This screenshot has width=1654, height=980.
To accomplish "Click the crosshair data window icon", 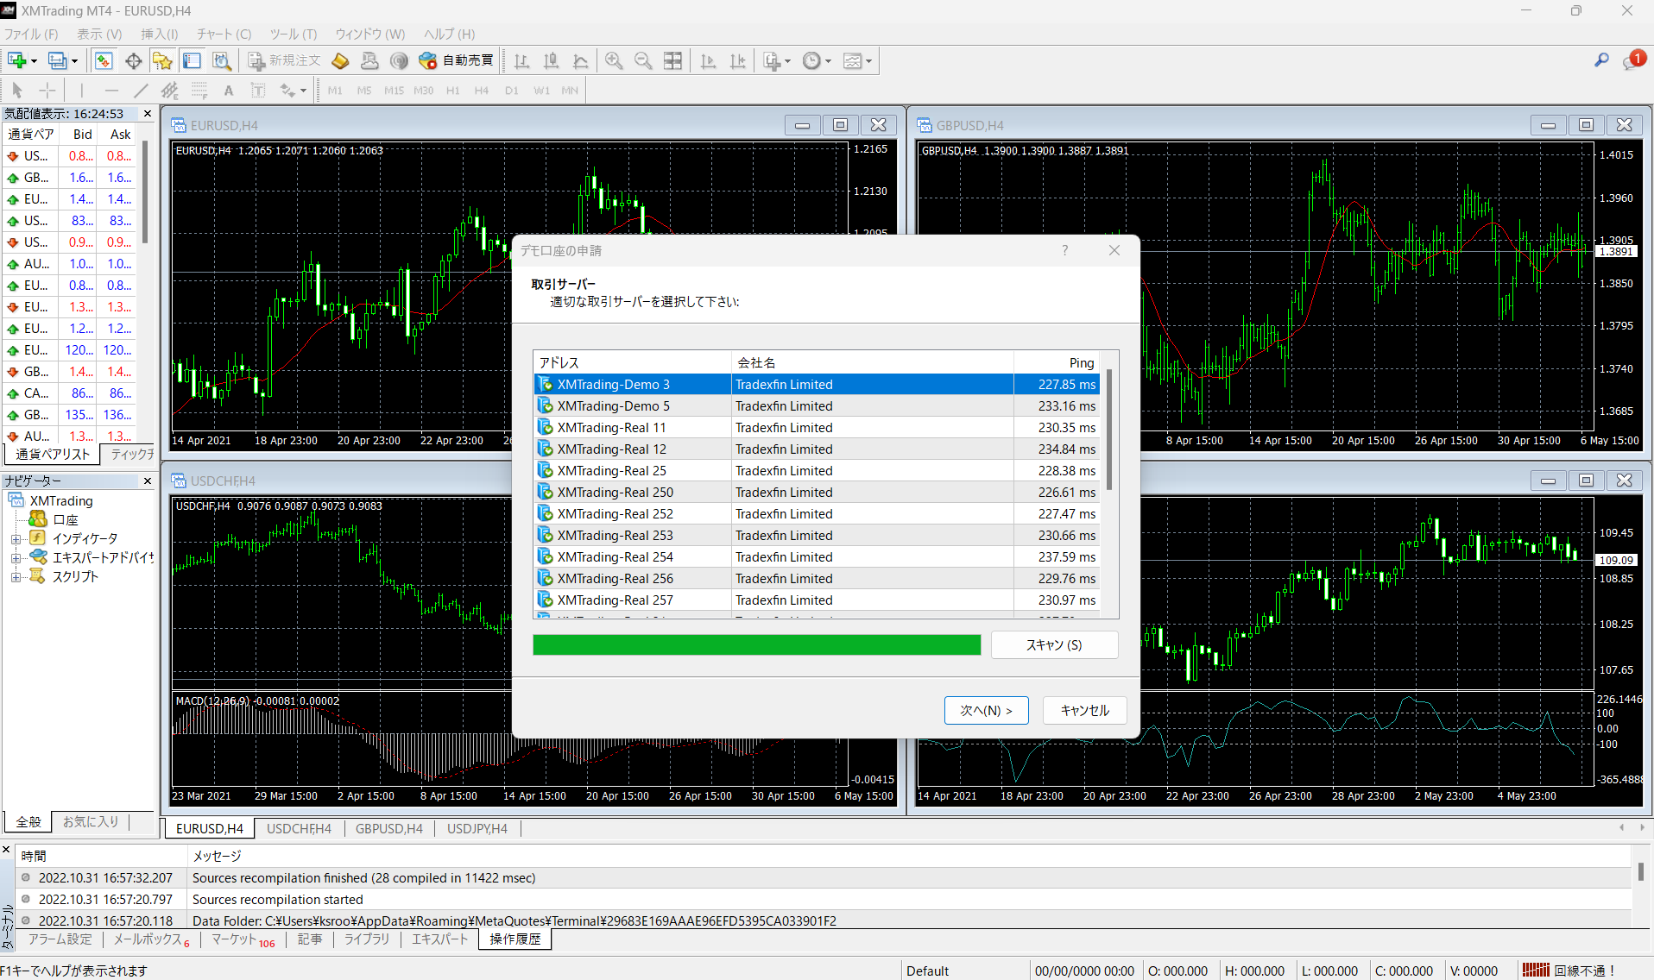I will (x=133, y=60).
